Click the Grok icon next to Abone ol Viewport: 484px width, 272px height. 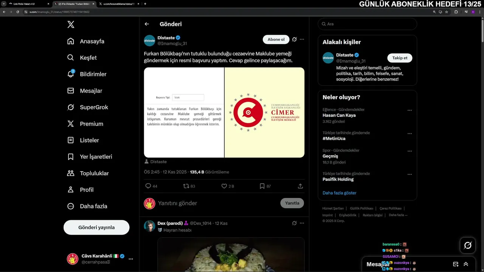click(x=294, y=39)
